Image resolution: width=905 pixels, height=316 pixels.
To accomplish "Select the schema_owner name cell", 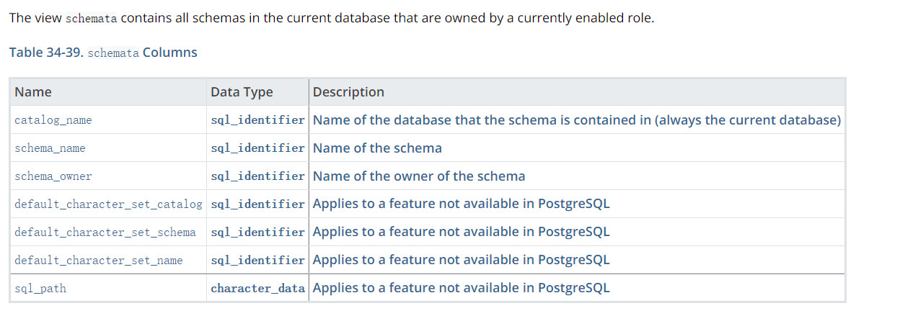I will click(53, 176).
